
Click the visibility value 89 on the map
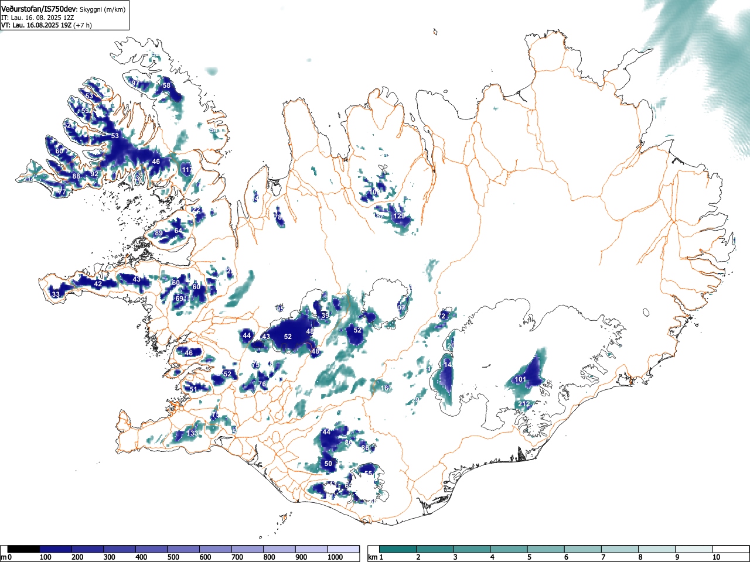[x=159, y=233]
